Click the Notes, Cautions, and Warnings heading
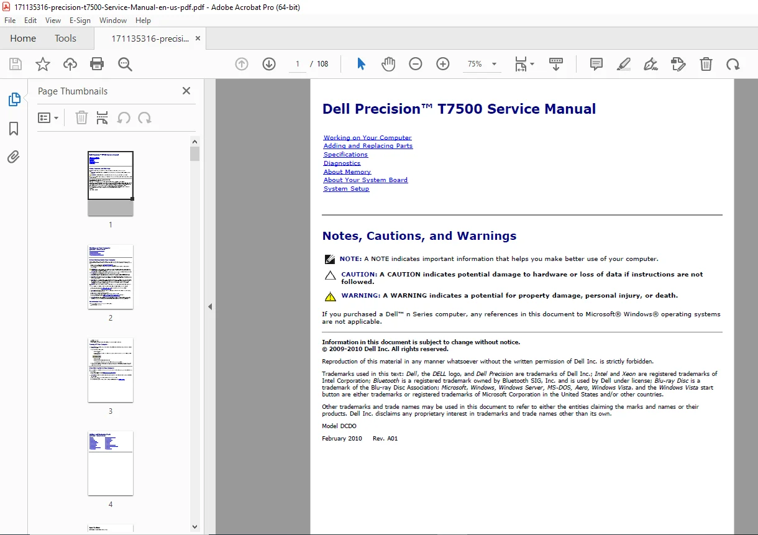Viewport: 758px width, 535px height. 419,236
